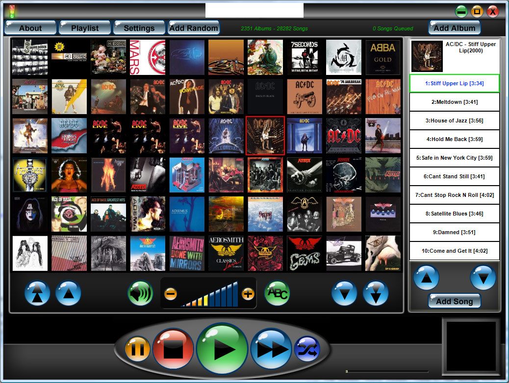This screenshot has height=383, width=509.
Task: Select the ABC alphabetical search icon
Action: (x=277, y=293)
